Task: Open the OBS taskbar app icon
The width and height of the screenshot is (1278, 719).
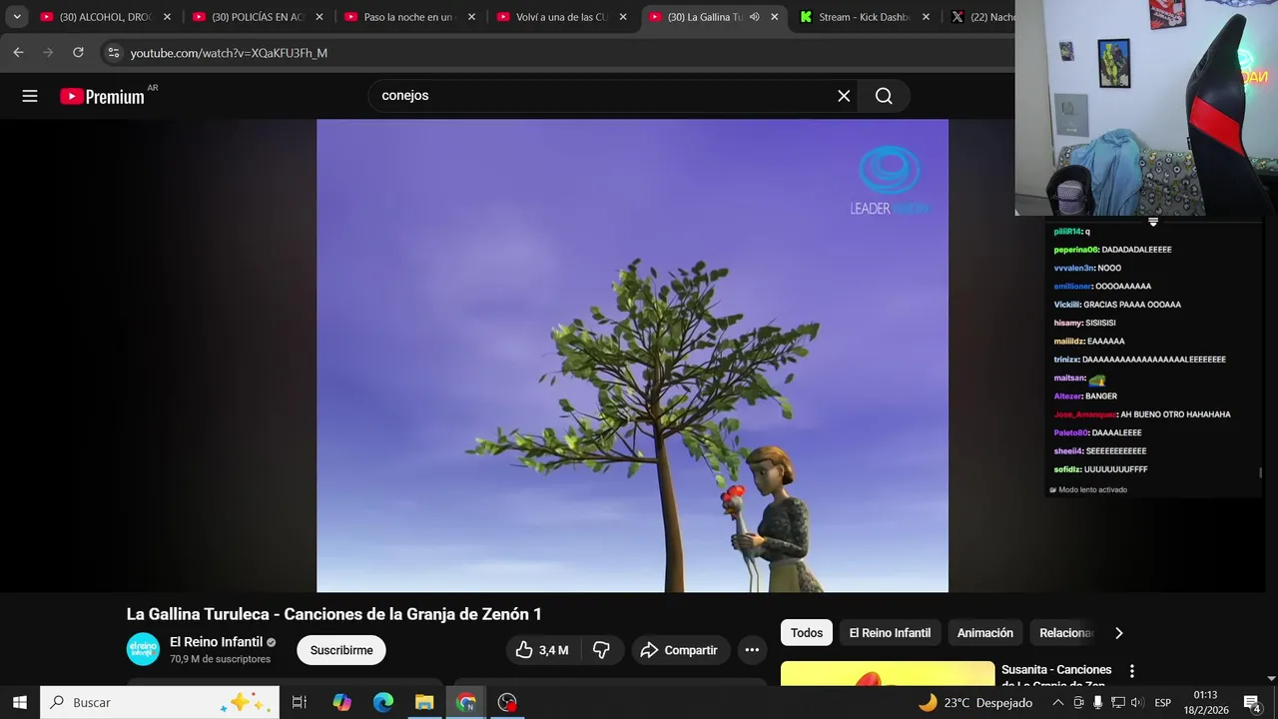Action: click(507, 702)
